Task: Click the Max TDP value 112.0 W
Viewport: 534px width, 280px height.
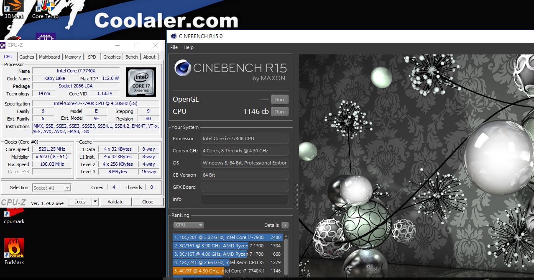Action: coord(110,79)
